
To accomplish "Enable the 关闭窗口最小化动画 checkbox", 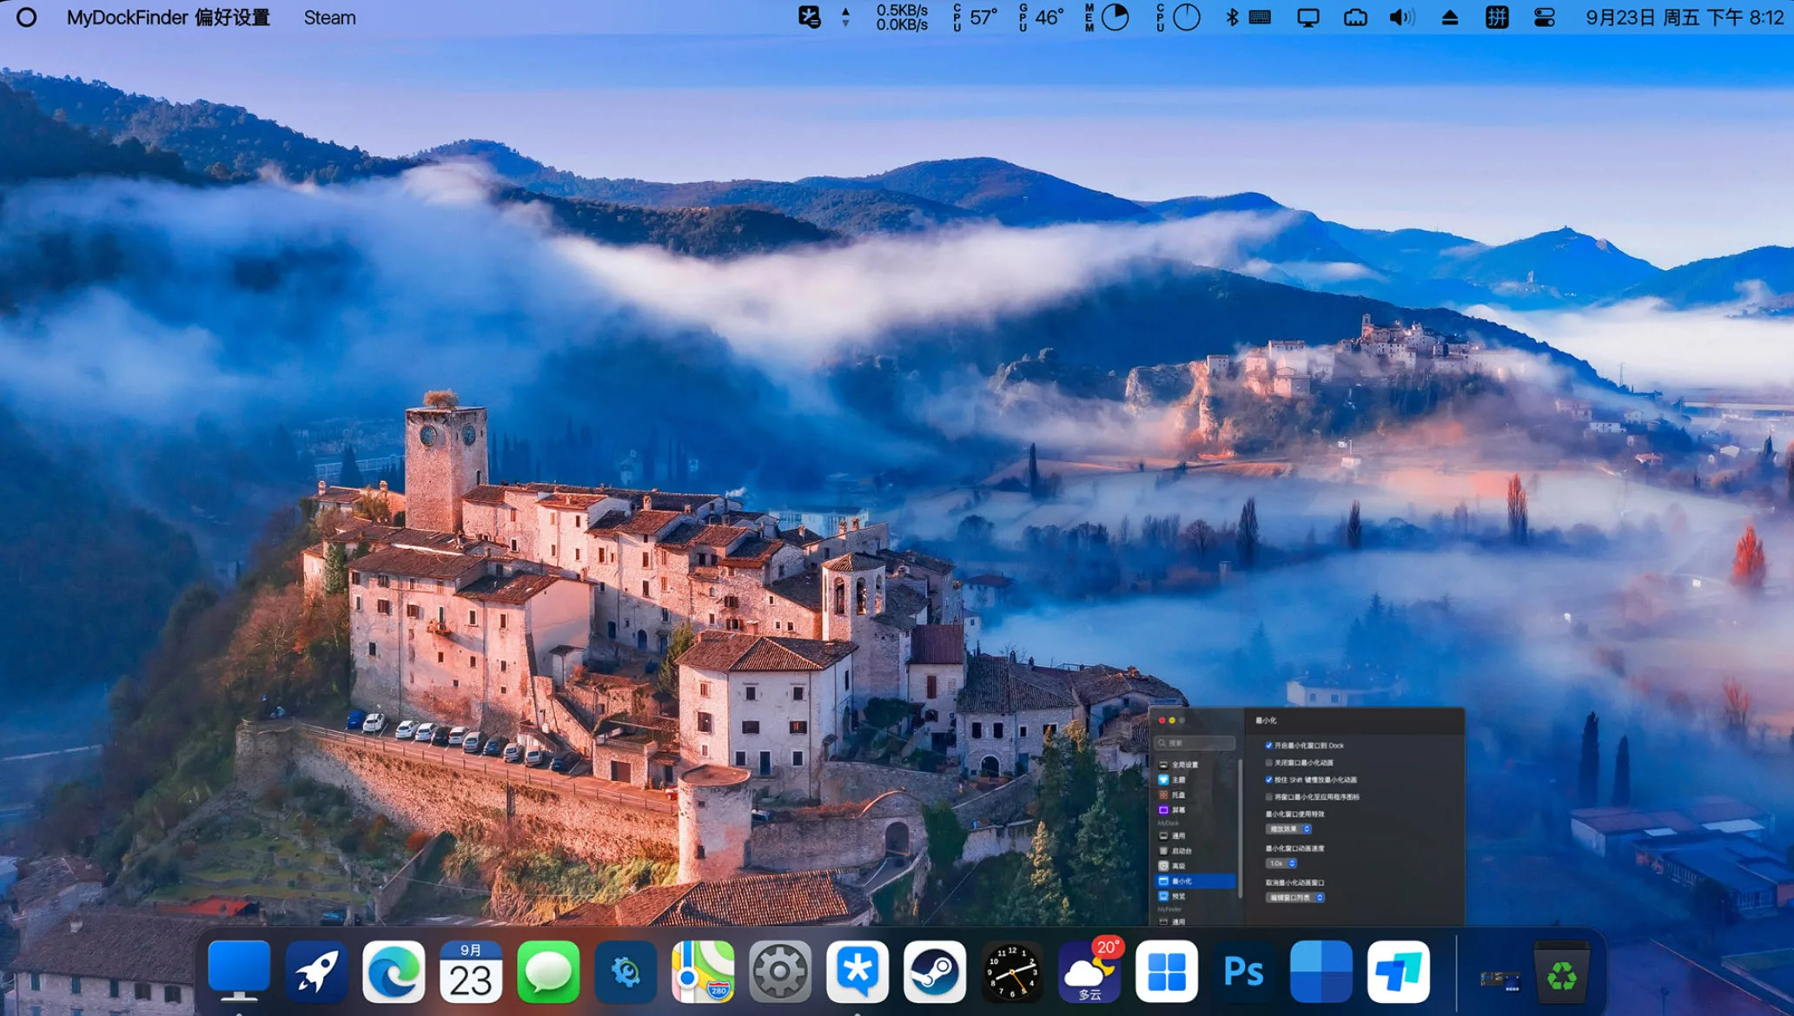I will (1268, 762).
